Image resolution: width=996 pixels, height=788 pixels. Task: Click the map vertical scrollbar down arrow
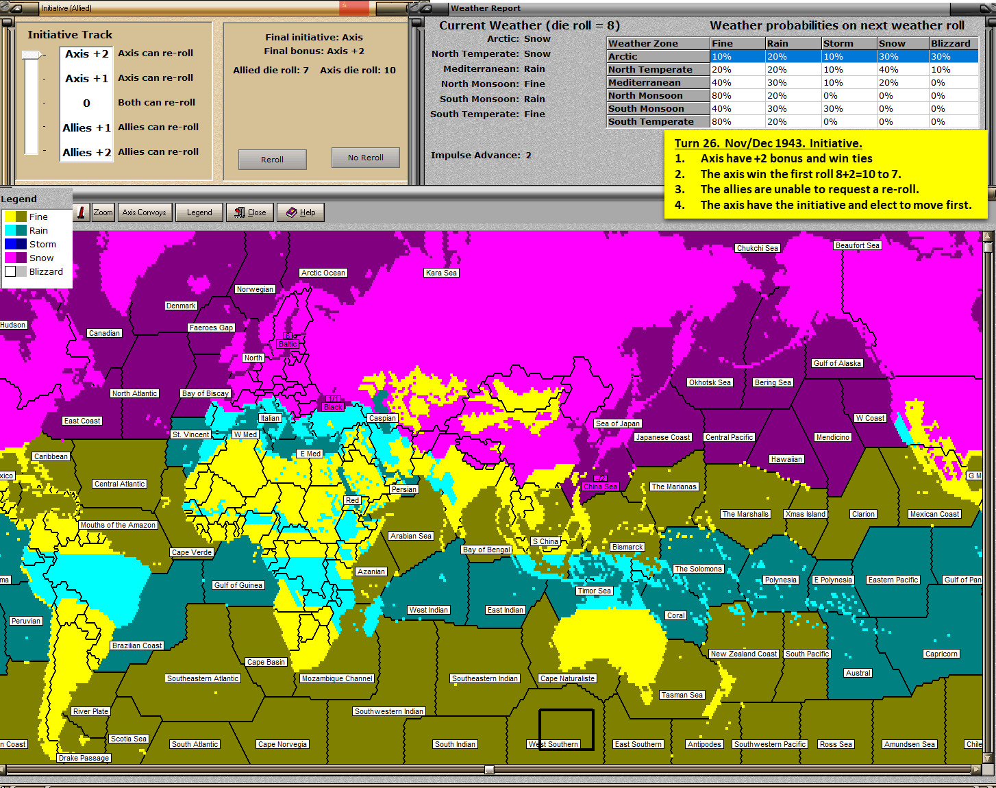tap(988, 759)
